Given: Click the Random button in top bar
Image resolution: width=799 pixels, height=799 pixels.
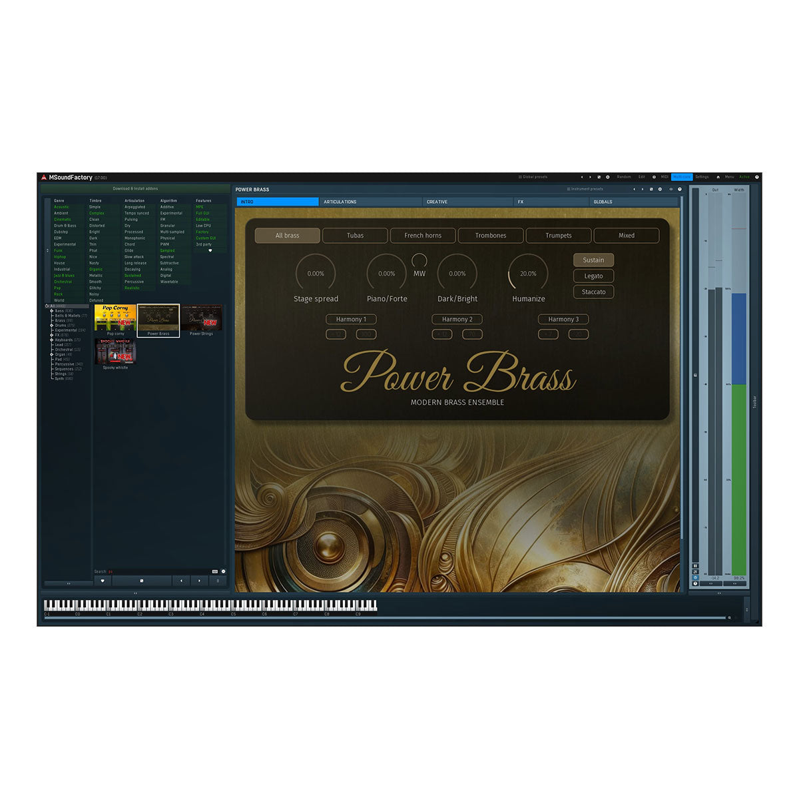Looking at the screenshot, I should point(624,177).
